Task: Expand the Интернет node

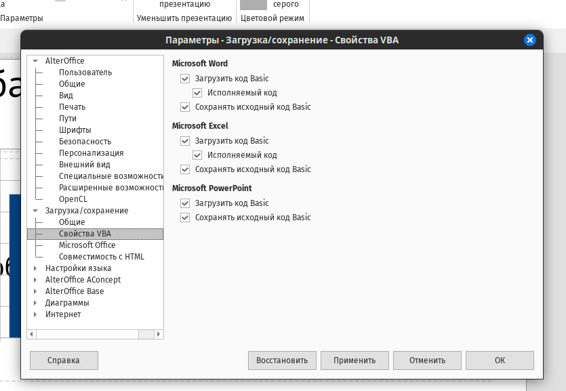Action: tap(35, 314)
